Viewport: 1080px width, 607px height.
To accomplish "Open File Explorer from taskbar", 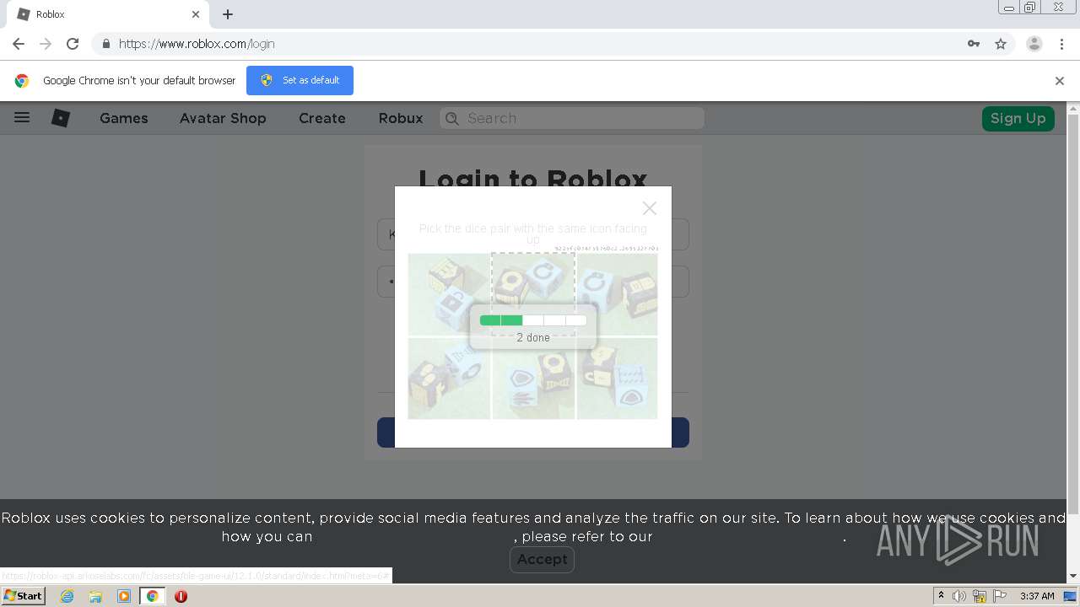I will 95,596.
